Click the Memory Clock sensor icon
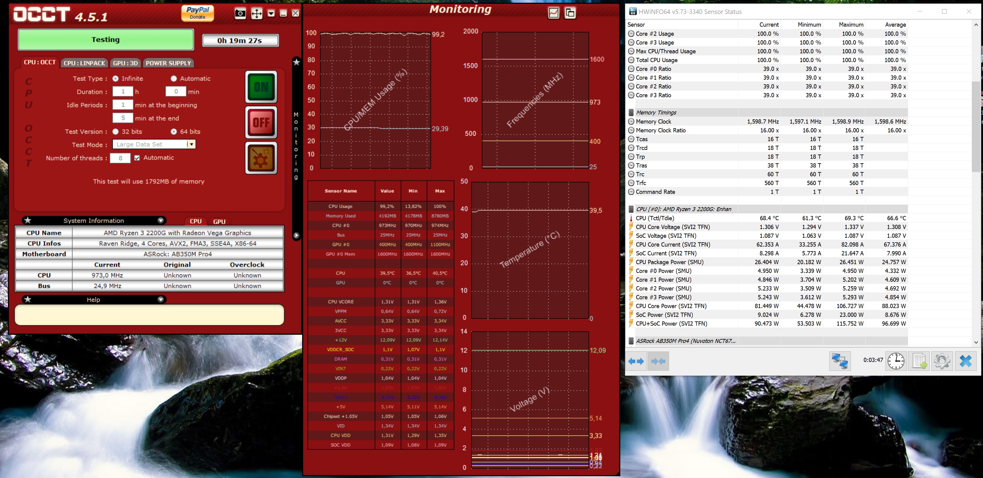This screenshot has width=983, height=478. coord(631,121)
